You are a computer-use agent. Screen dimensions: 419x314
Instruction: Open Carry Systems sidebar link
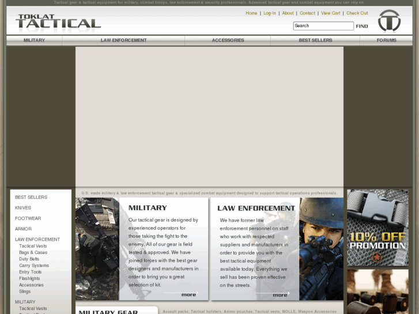tap(34, 266)
